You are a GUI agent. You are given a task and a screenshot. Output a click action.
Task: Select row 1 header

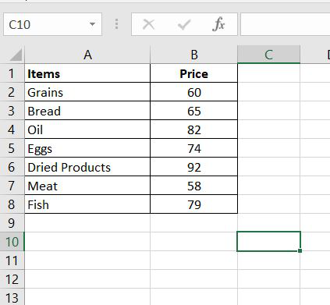click(x=12, y=73)
